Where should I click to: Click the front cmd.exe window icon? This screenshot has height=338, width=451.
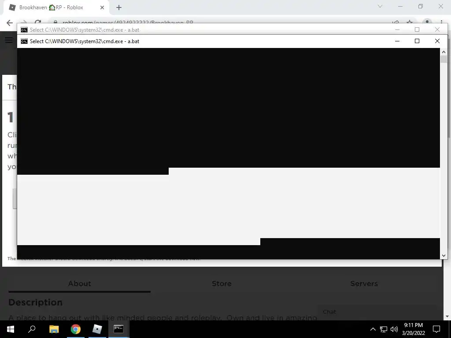[x=24, y=41]
